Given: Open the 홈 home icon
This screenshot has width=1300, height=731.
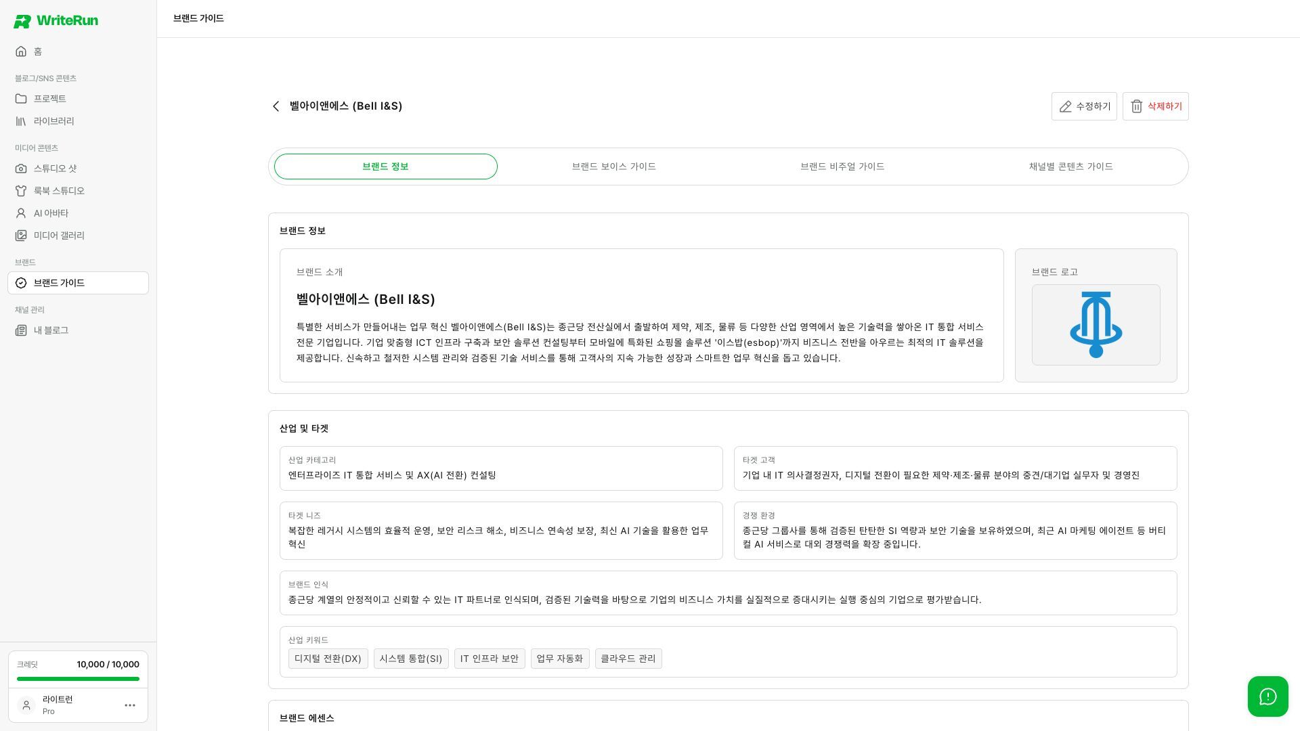Looking at the screenshot, I should click(x=21, y=51).
